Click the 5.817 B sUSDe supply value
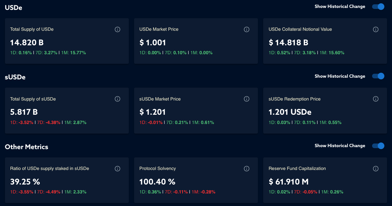 tap(24, 112)
